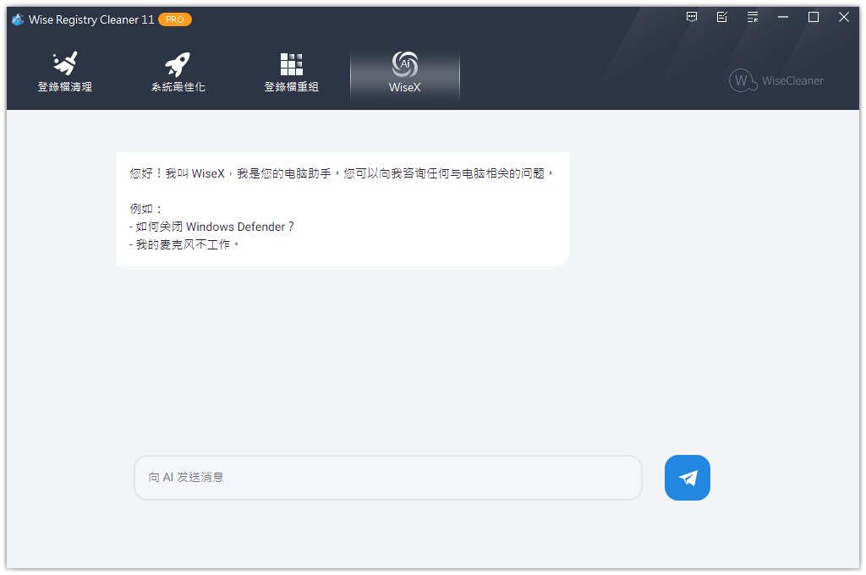866x575 pixels.
Task: Minimize the Wise Registry Cleaner window
Action: [x=782, y=17]
